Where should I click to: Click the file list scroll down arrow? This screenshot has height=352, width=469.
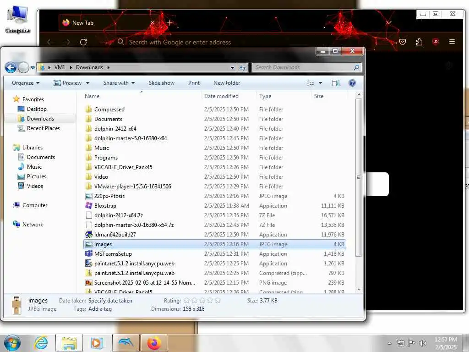(359, 290)
